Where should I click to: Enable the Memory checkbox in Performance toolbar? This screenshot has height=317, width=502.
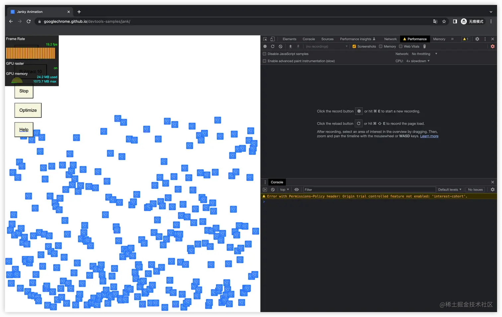[x=381, y=46]
